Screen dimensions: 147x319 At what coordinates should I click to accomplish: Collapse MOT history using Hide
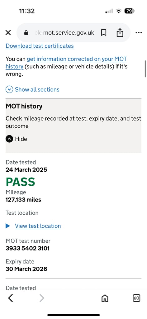pyautogui.click(x=16, y=139)
